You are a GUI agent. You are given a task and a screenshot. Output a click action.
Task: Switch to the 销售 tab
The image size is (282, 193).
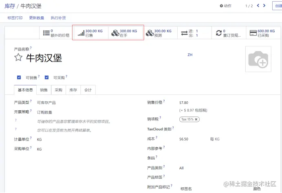44,90
